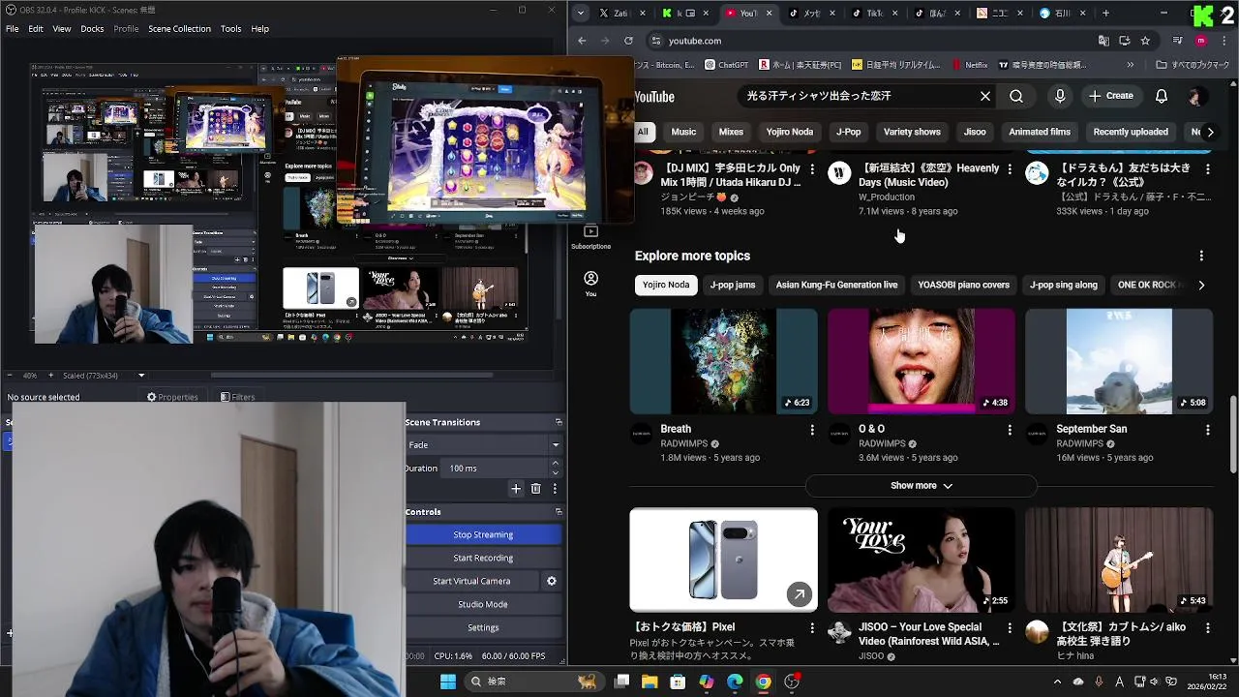1239x697 pixels.
Task: Open the O & O video thumbnail
Action: (x=922, y=361)
